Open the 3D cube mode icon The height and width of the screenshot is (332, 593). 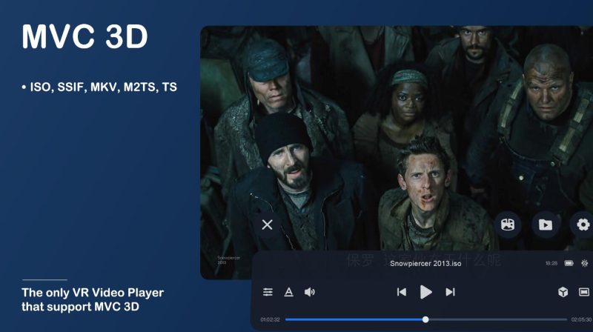click(563, 292)
